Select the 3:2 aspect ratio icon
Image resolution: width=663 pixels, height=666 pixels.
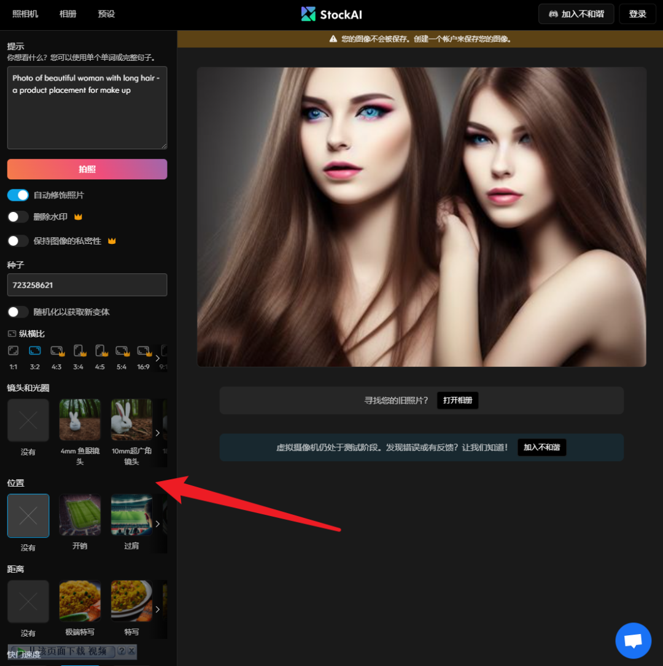[35, 351]
